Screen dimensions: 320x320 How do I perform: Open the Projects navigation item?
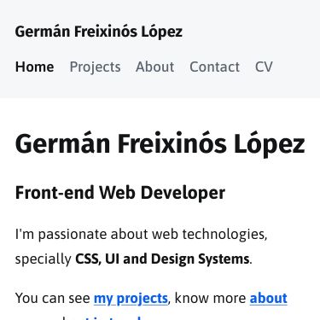pyautogui.click(x=95, y=67)
